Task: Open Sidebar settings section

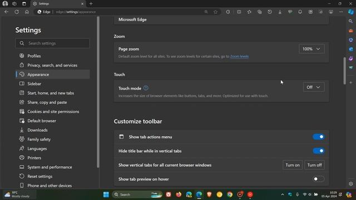Action: coord(53,84)
